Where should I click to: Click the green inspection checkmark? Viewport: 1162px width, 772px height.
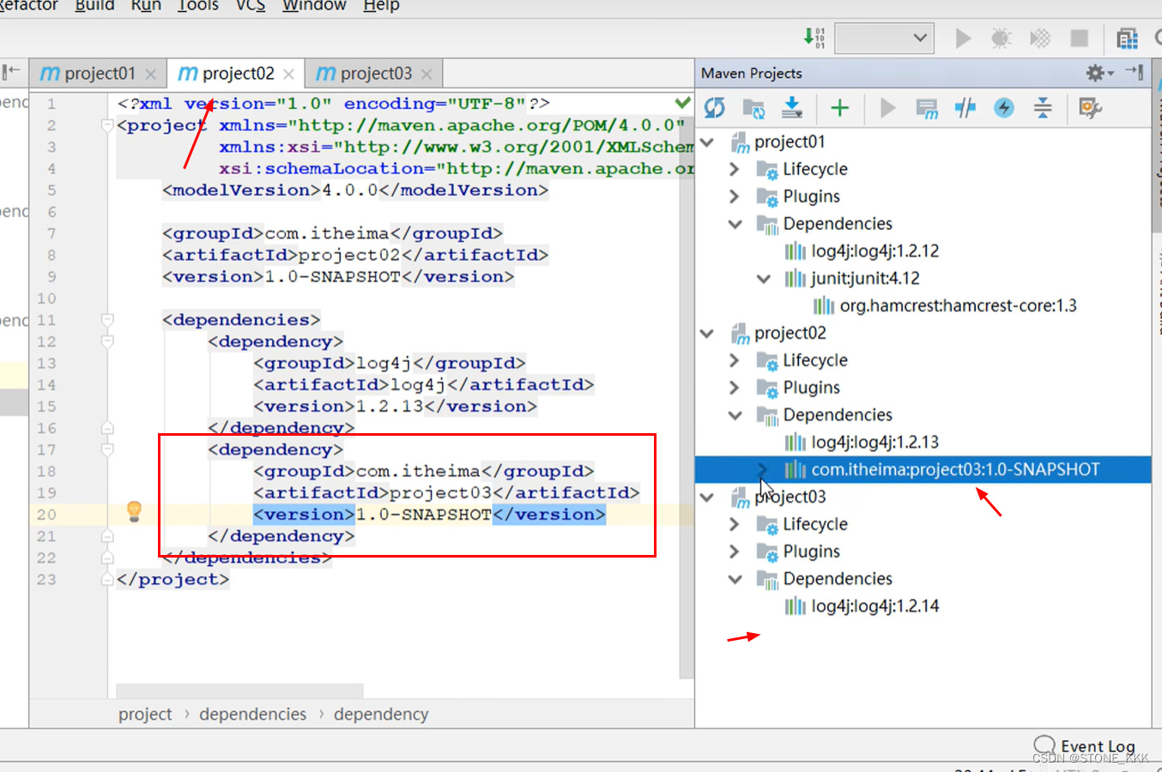click(682, 103)
